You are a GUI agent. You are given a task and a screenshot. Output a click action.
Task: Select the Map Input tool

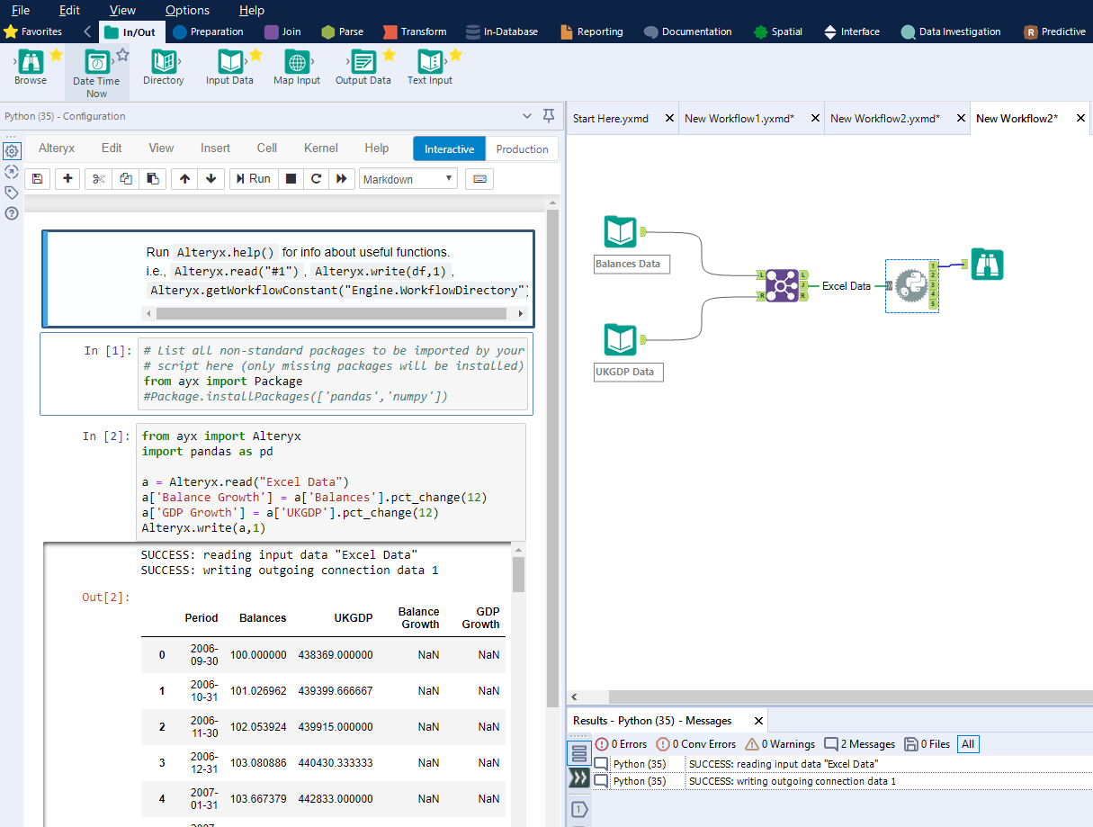click(296, 63)
